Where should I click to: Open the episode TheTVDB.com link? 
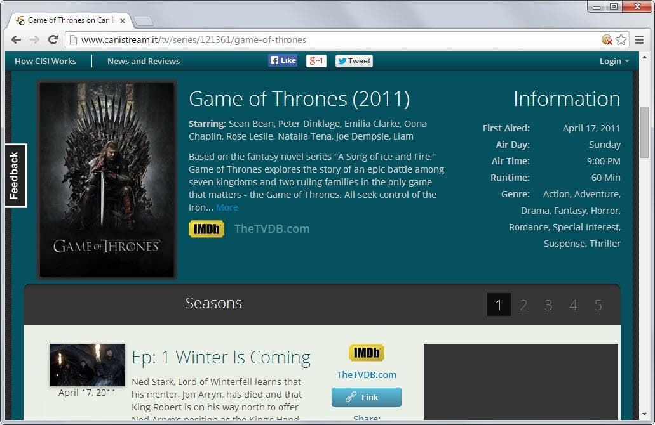367,374
